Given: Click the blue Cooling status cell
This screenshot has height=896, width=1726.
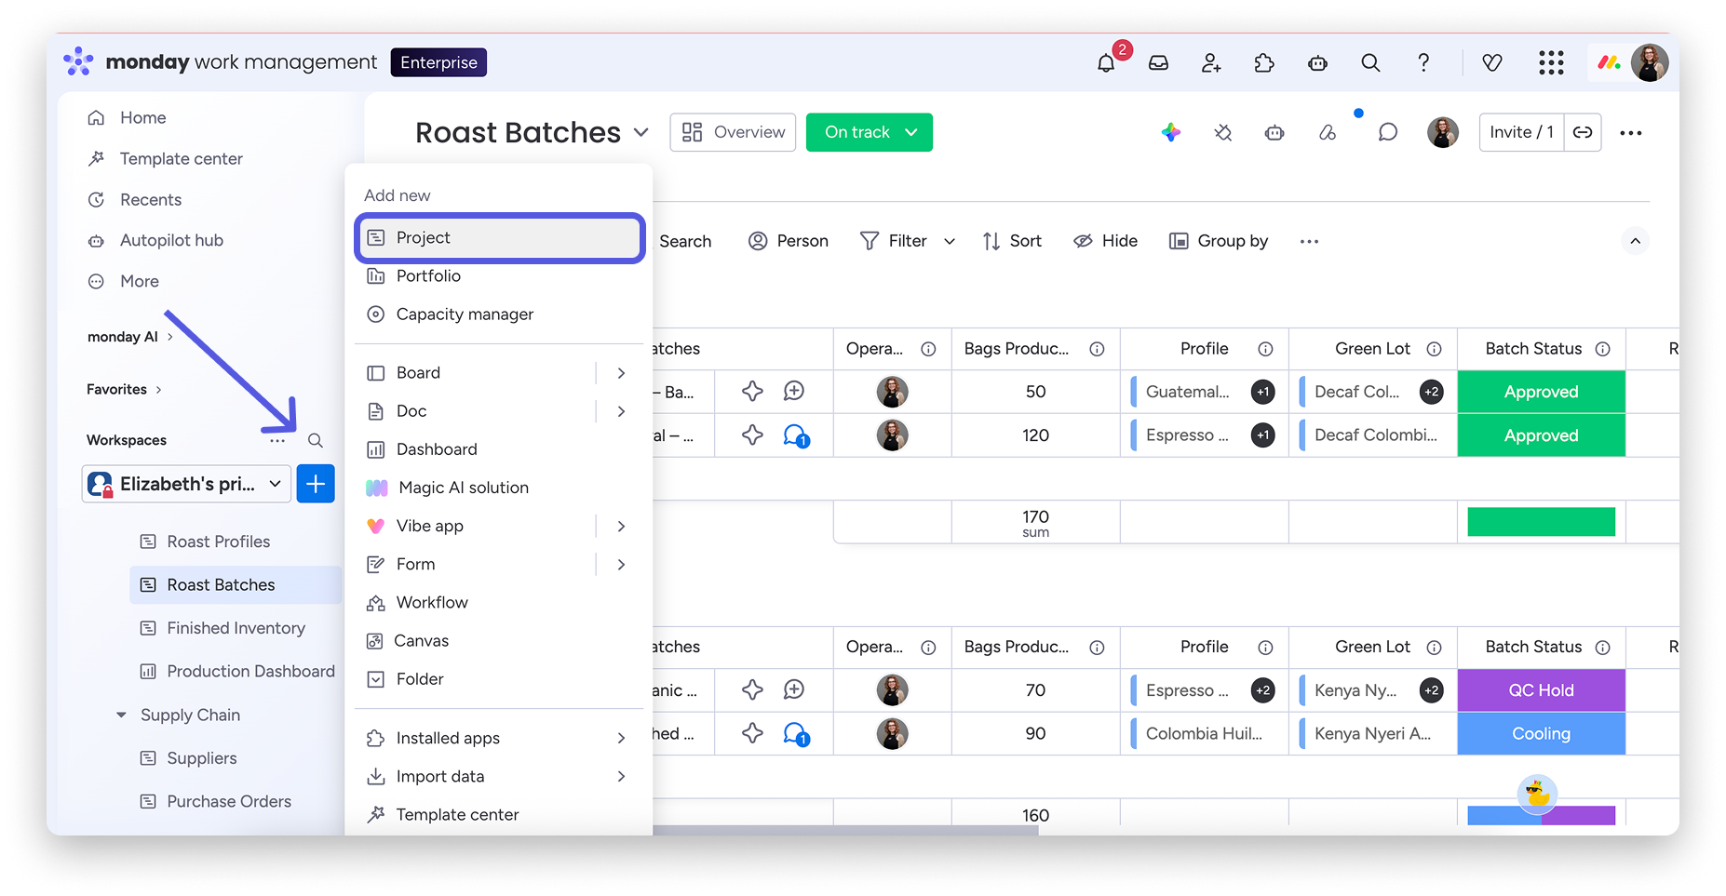Looking at the screenshot, I should 1541,734.
